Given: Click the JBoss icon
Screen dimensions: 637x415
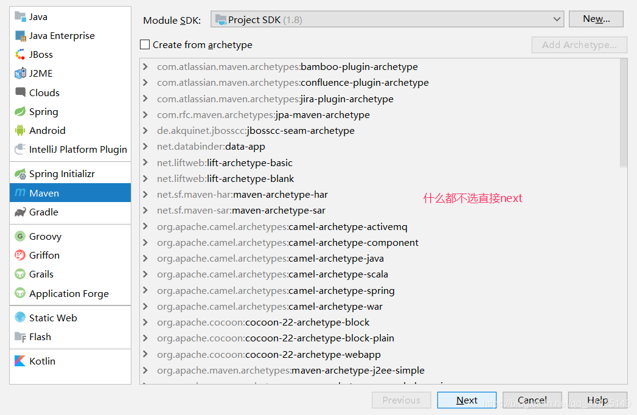Looking at the screenshot, I should point(20,55).
